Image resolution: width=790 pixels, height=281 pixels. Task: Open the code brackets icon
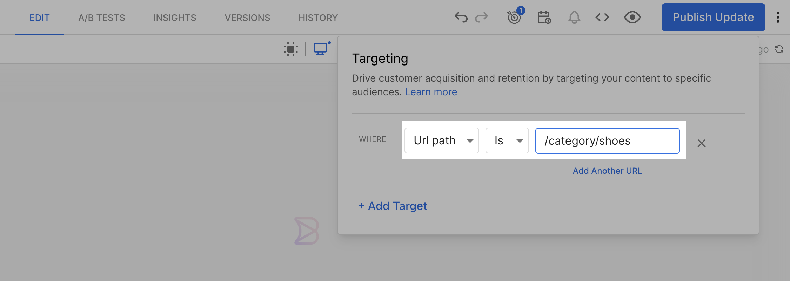(602, 17)
